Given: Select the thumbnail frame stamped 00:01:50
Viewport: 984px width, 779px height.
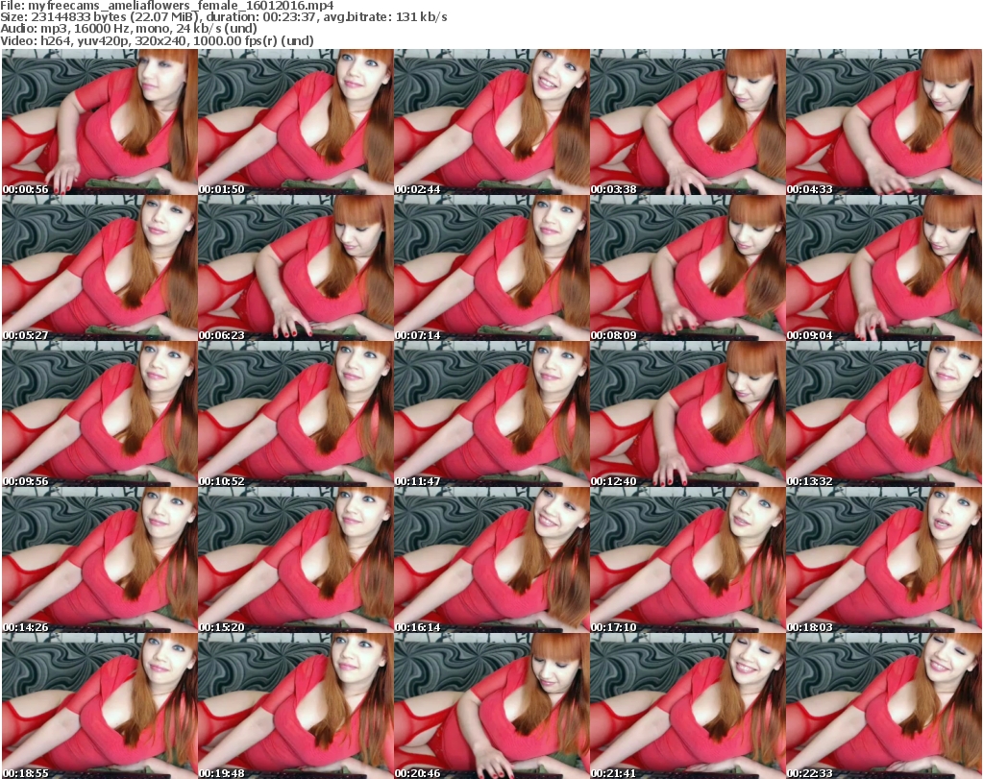Looking at the screenshot, I should click(296, 122).
